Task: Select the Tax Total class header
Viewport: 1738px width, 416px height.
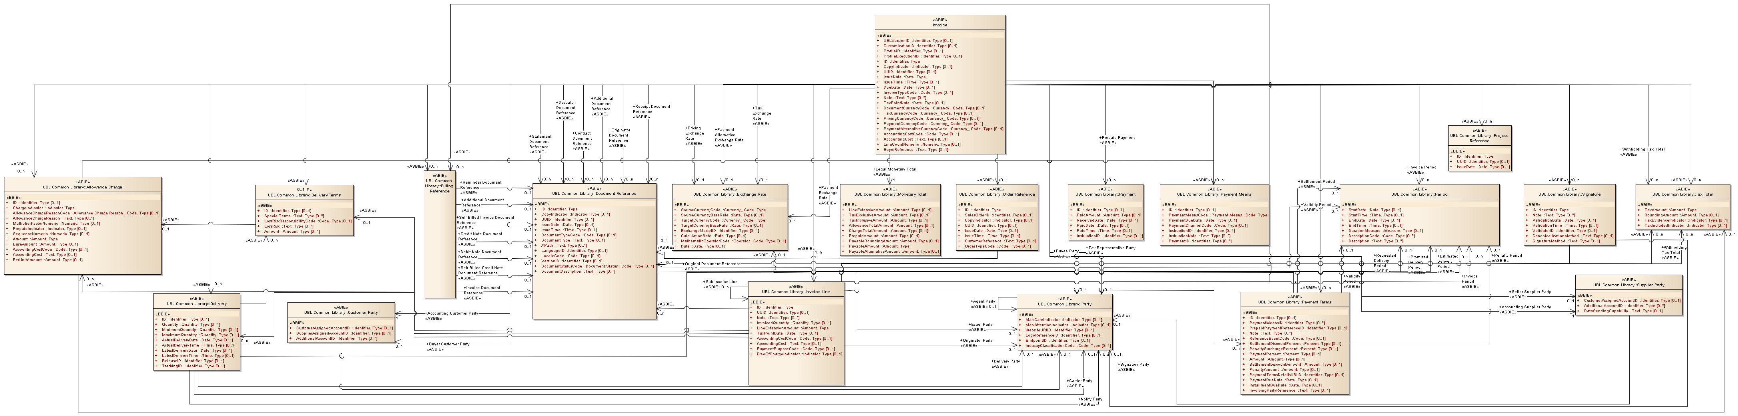Action: point(1682,192)
